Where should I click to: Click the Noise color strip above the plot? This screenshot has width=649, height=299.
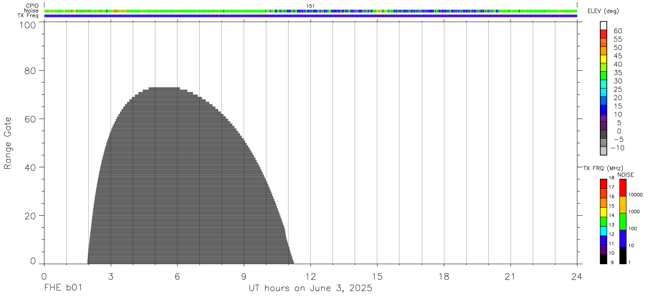point(311,11)
